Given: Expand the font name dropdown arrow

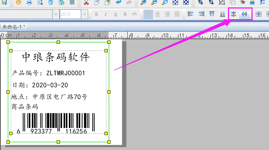Looking at the screenshot, I should point(56,14).
